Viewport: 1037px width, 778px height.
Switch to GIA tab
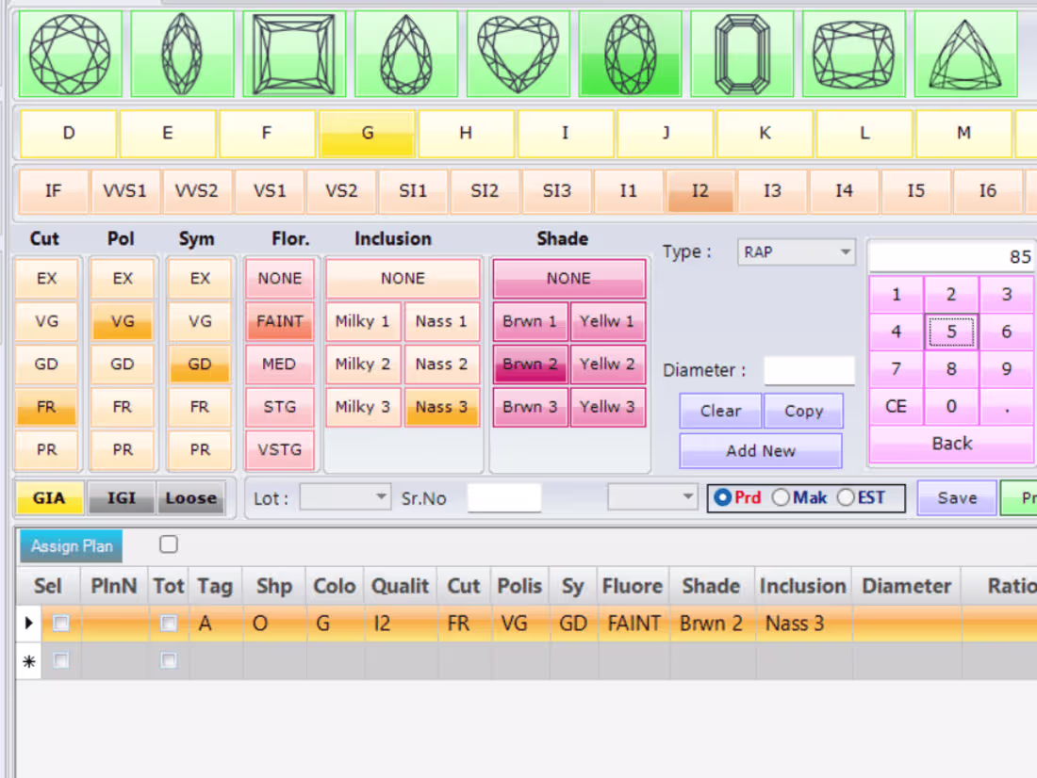pos(50,497)
